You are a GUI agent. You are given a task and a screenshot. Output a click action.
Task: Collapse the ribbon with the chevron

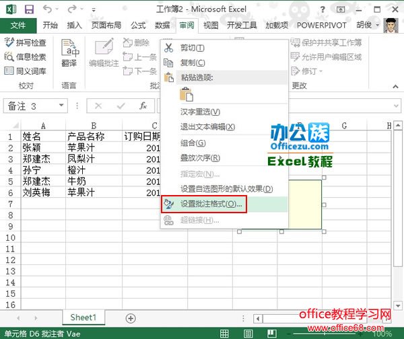[395, 87]
